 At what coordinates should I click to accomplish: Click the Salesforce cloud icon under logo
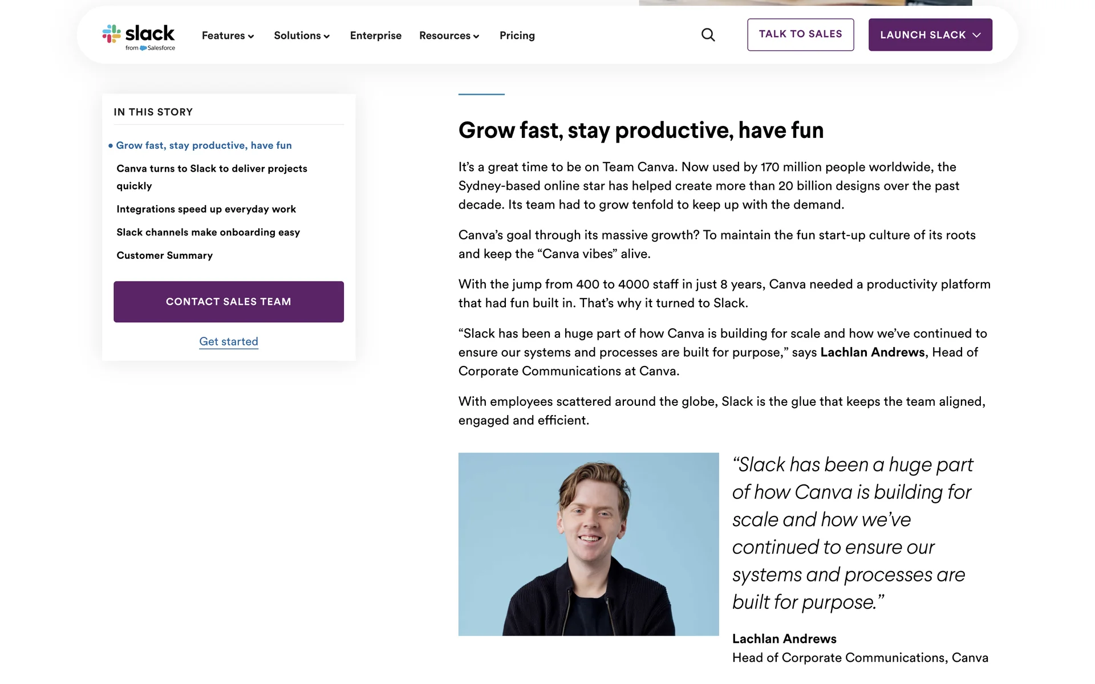click(143, 48)
